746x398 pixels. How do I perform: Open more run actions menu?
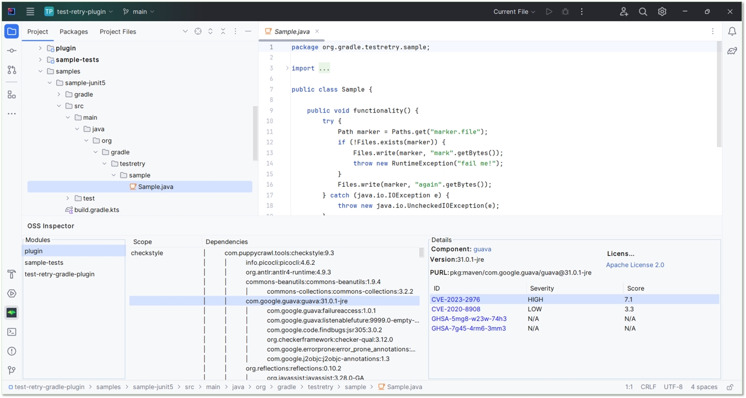tap(581, 11)
